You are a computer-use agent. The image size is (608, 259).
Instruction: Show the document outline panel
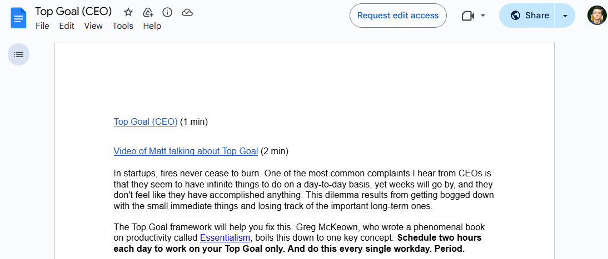point(19,54)
